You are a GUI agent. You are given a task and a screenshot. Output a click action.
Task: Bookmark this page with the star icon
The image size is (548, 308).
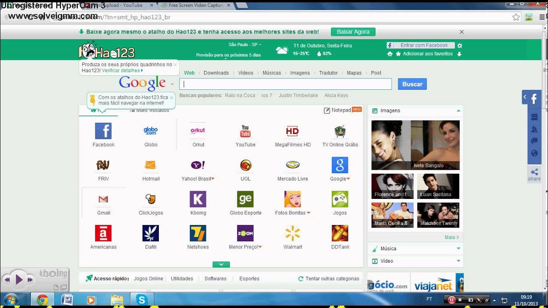[516, 17]
